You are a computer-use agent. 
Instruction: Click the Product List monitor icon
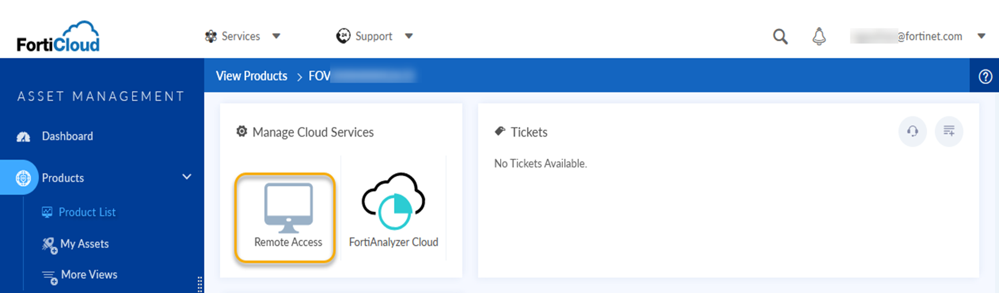point(47,212)
